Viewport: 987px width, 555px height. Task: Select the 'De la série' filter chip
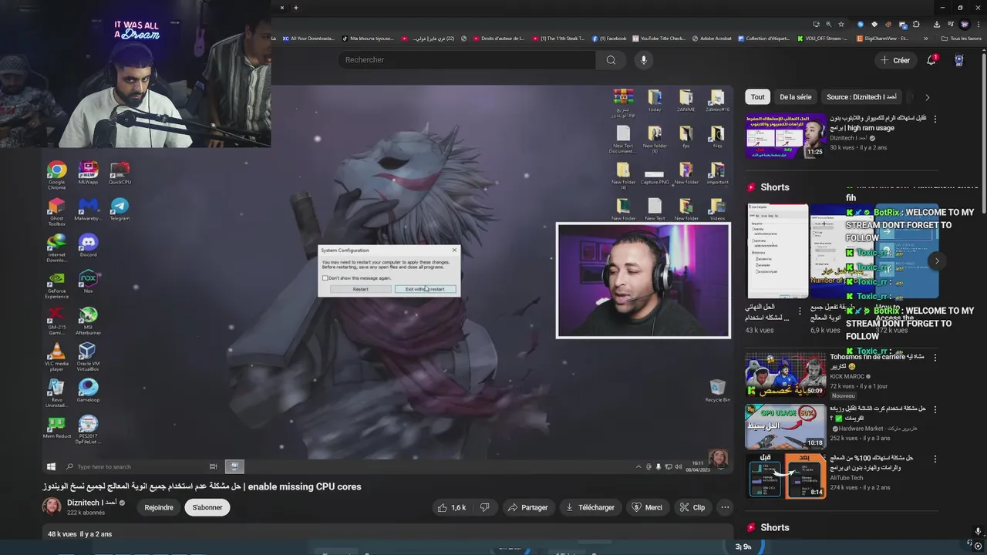pyautogui.click(x=795, y=97)
